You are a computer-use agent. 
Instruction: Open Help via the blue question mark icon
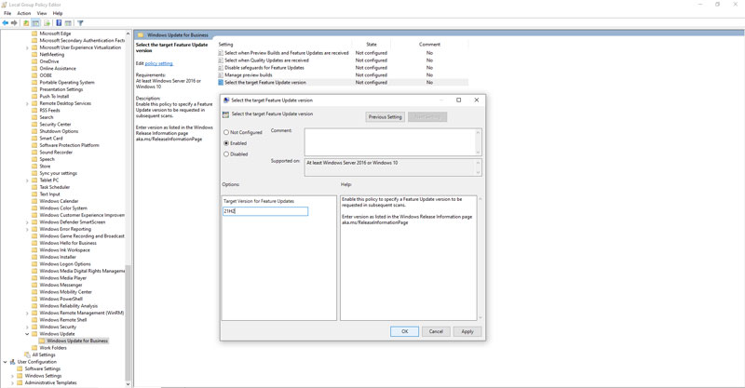point(59,22)
